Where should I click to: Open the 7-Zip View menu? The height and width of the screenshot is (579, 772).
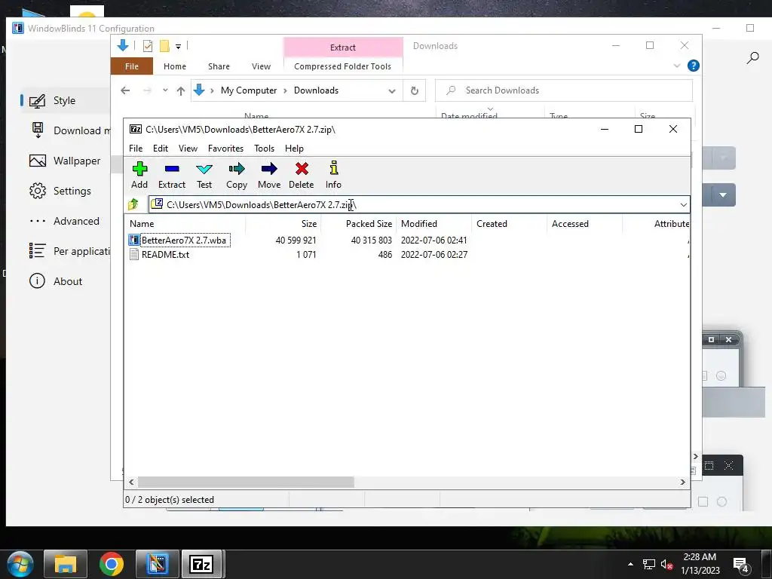(x=188, y=149)
